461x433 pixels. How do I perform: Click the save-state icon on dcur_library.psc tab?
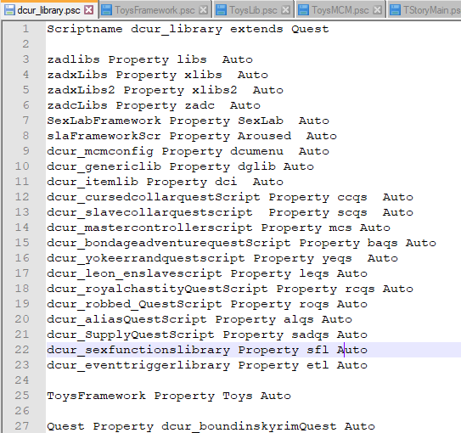coord(9,10)
